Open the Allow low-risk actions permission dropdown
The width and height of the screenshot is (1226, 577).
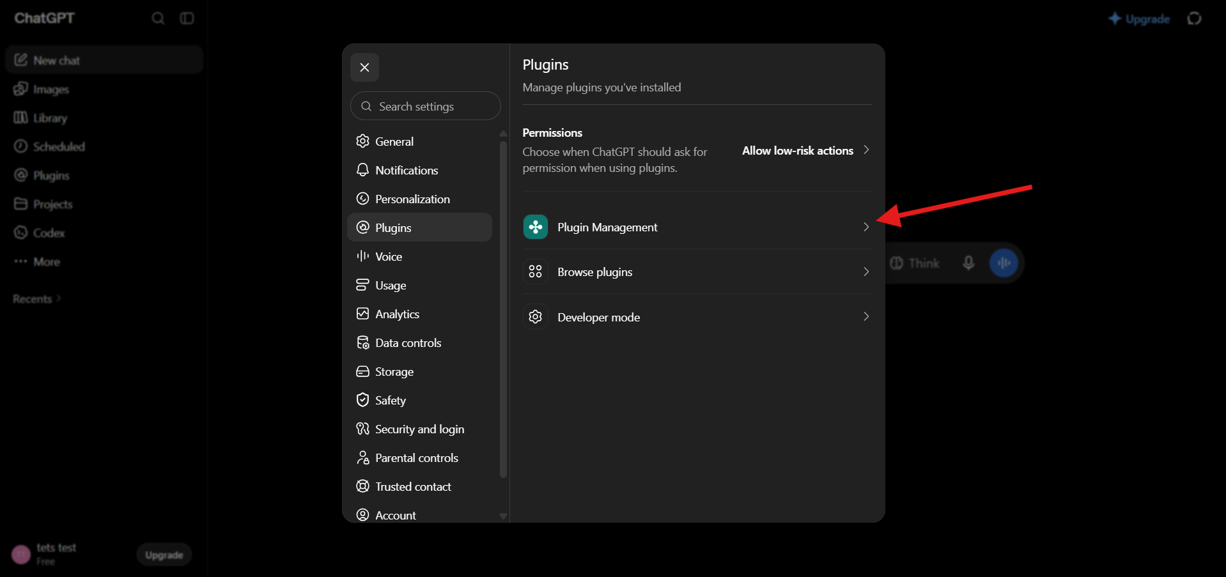click(805, 150)
